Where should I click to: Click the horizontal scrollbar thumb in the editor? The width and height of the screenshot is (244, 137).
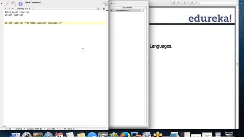pos(5,126)
